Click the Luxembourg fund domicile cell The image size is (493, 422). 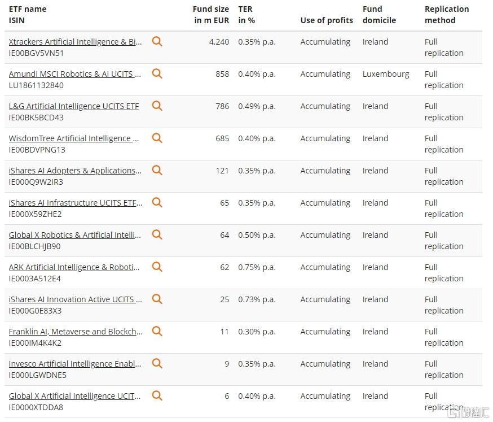coord(386,74)
